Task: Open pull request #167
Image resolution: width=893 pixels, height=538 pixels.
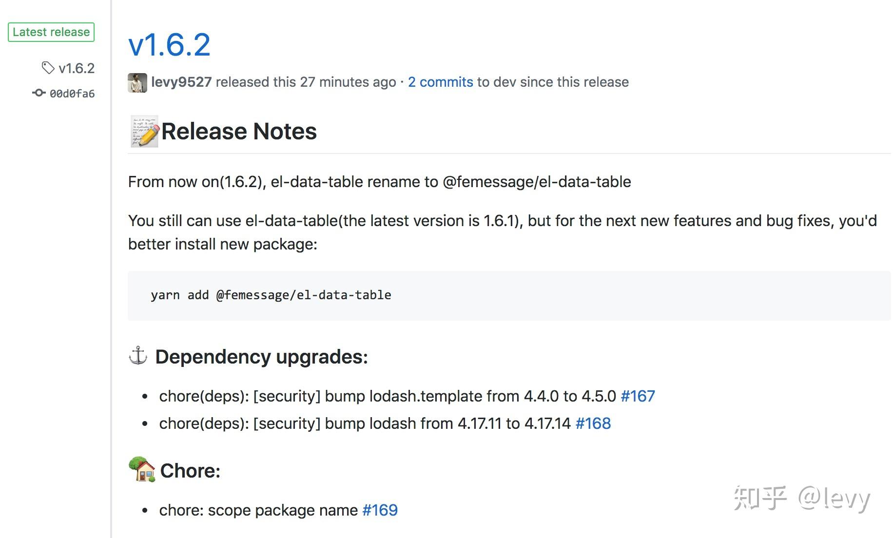Action: click(x=638, y=396)
